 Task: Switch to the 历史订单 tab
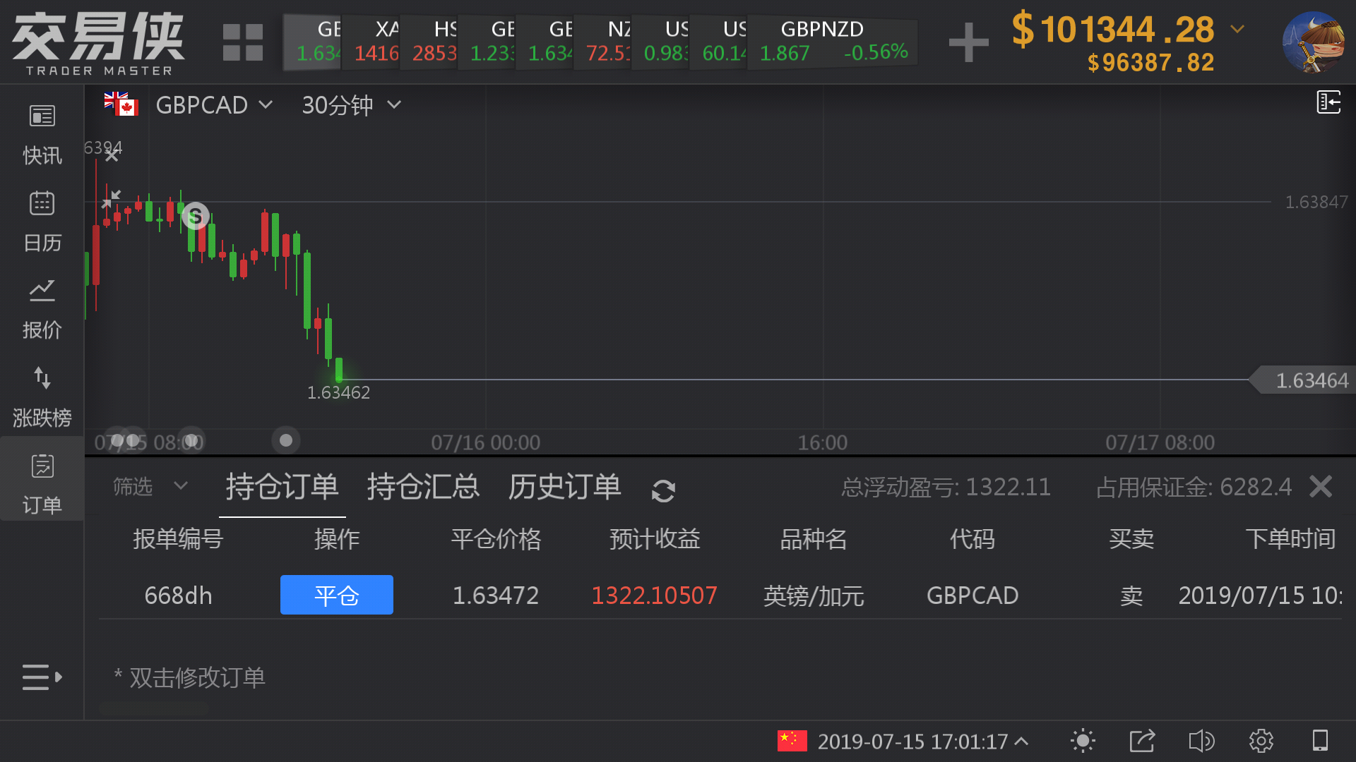[x=564, y=487]
